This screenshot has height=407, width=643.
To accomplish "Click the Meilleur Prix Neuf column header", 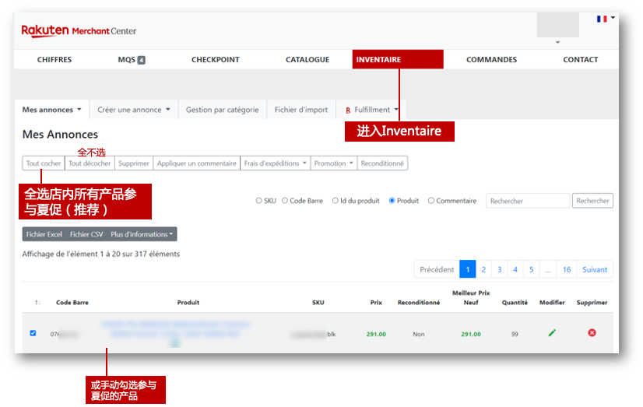I will tap(471, 297).
